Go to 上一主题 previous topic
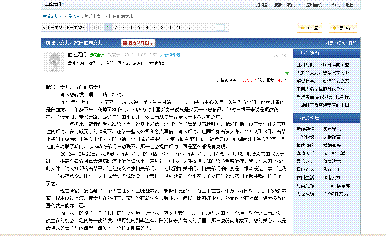 tap(53, 28)
